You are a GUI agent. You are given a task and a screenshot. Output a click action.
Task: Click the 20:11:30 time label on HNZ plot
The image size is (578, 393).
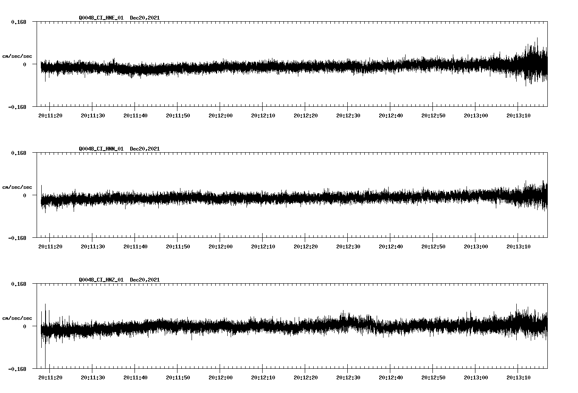click(93, 378)
